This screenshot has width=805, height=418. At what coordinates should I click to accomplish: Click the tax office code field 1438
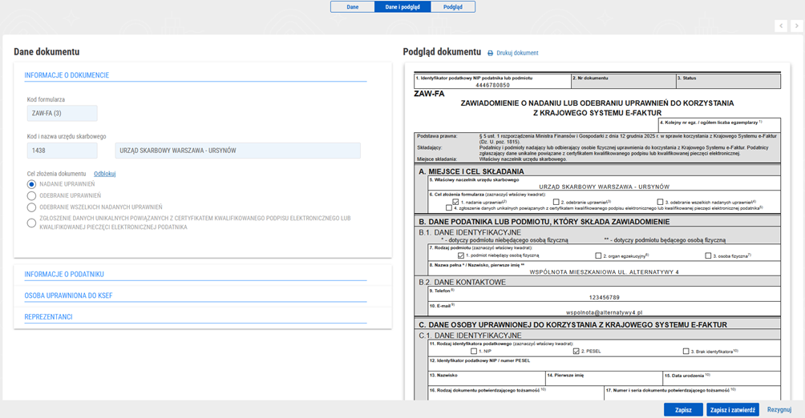click(62, 151)
